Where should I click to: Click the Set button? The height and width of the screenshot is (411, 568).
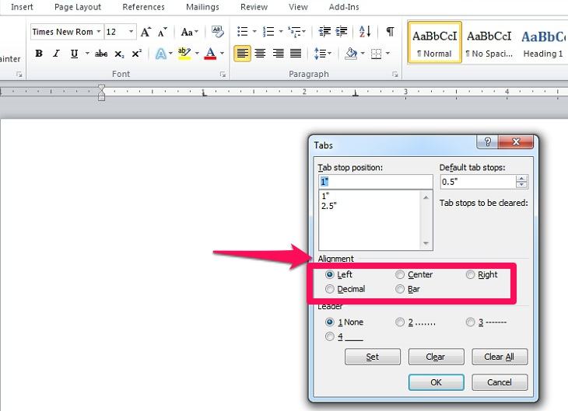pyautogui.click(x=373, y=357)
